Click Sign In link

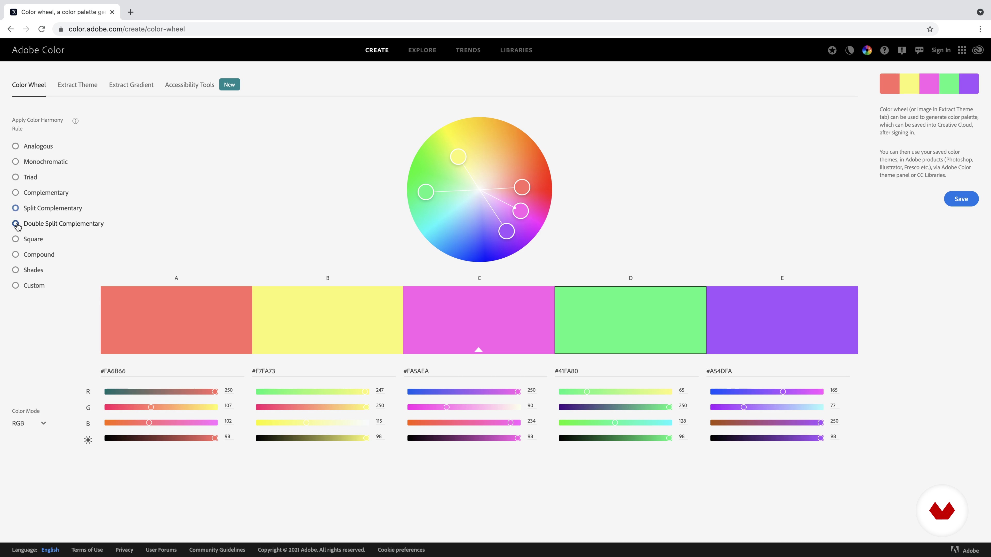[x=941, y=50]
